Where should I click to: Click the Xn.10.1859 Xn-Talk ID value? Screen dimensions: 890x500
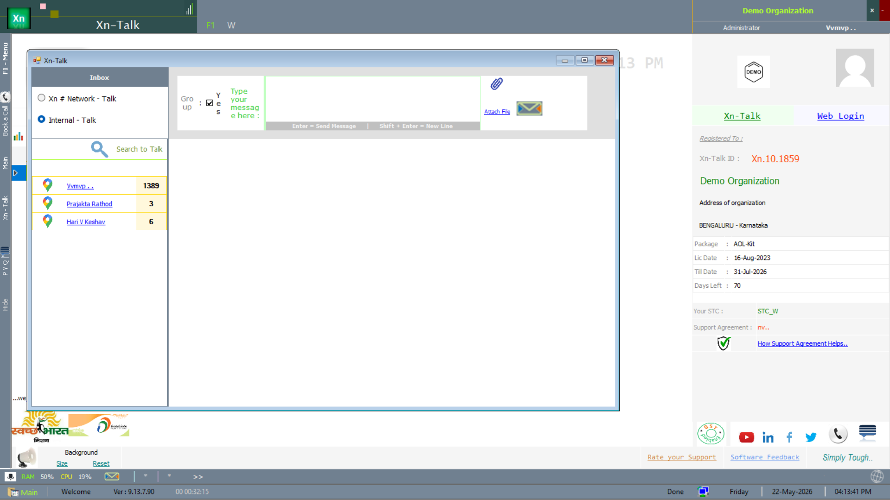click(775, 159)
